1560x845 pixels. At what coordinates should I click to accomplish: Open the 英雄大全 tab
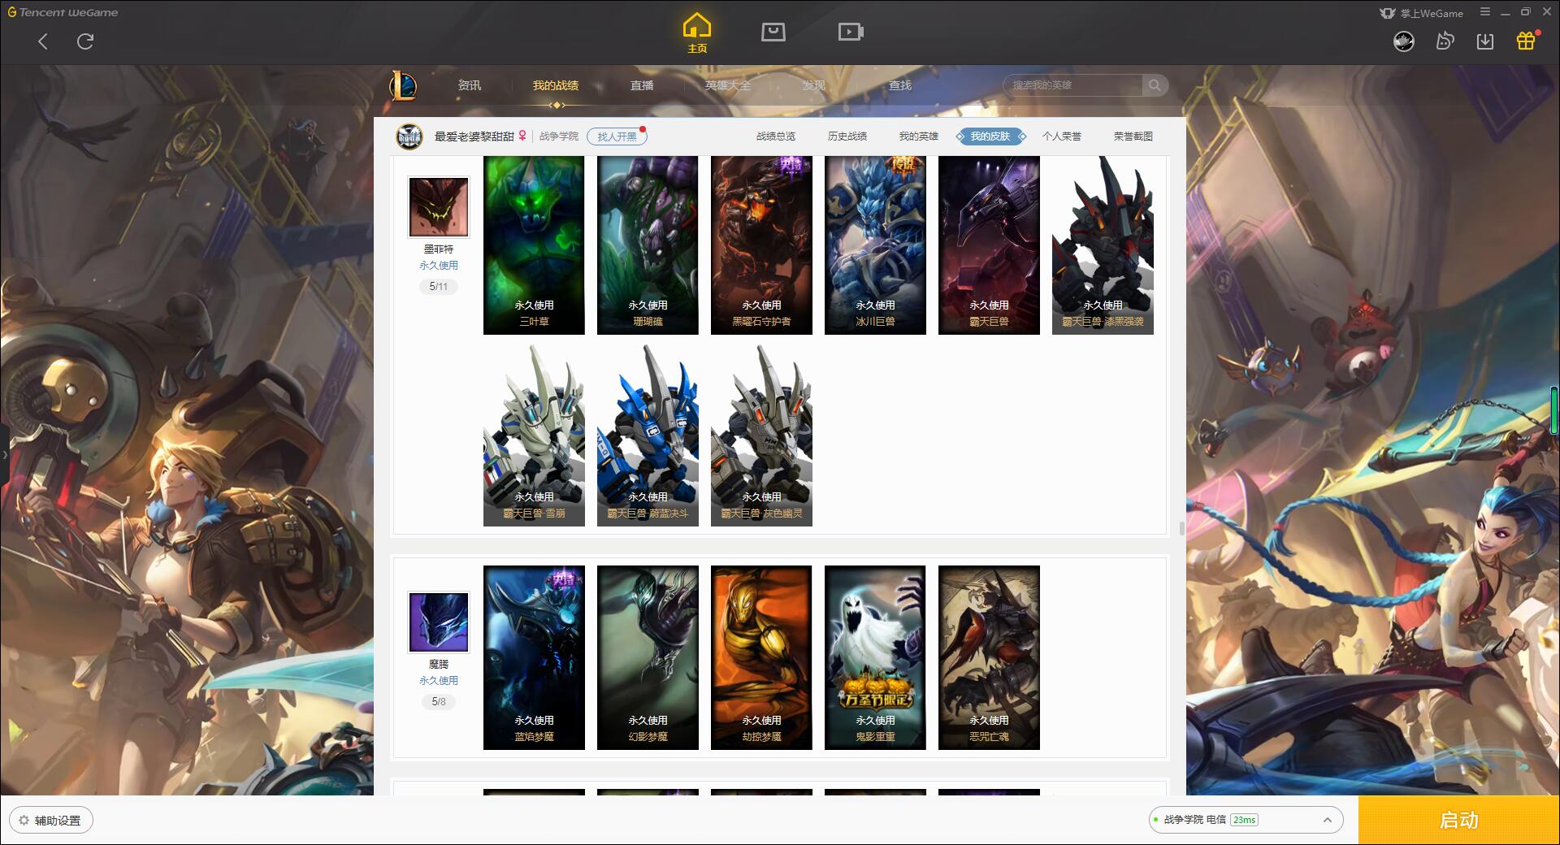pyautogui.click(x=728, y=85)
